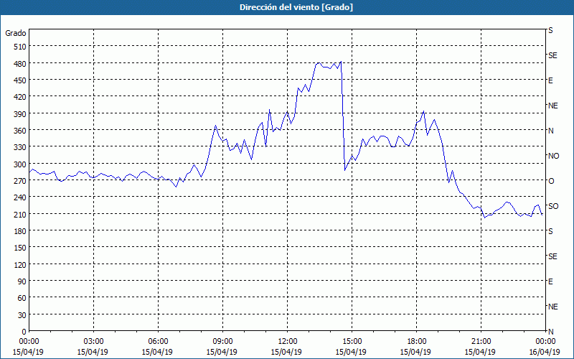Select the 120 y-axis label
This screenshot has width=574, height=359.
click(21, 265)
